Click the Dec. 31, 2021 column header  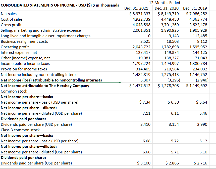(x=136, y=8)
